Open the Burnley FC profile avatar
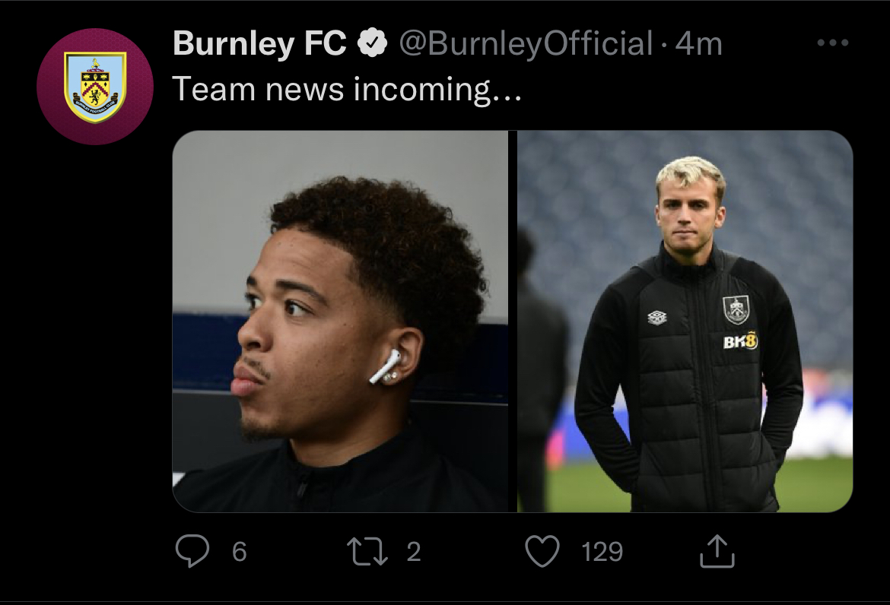 coord(94,87)
